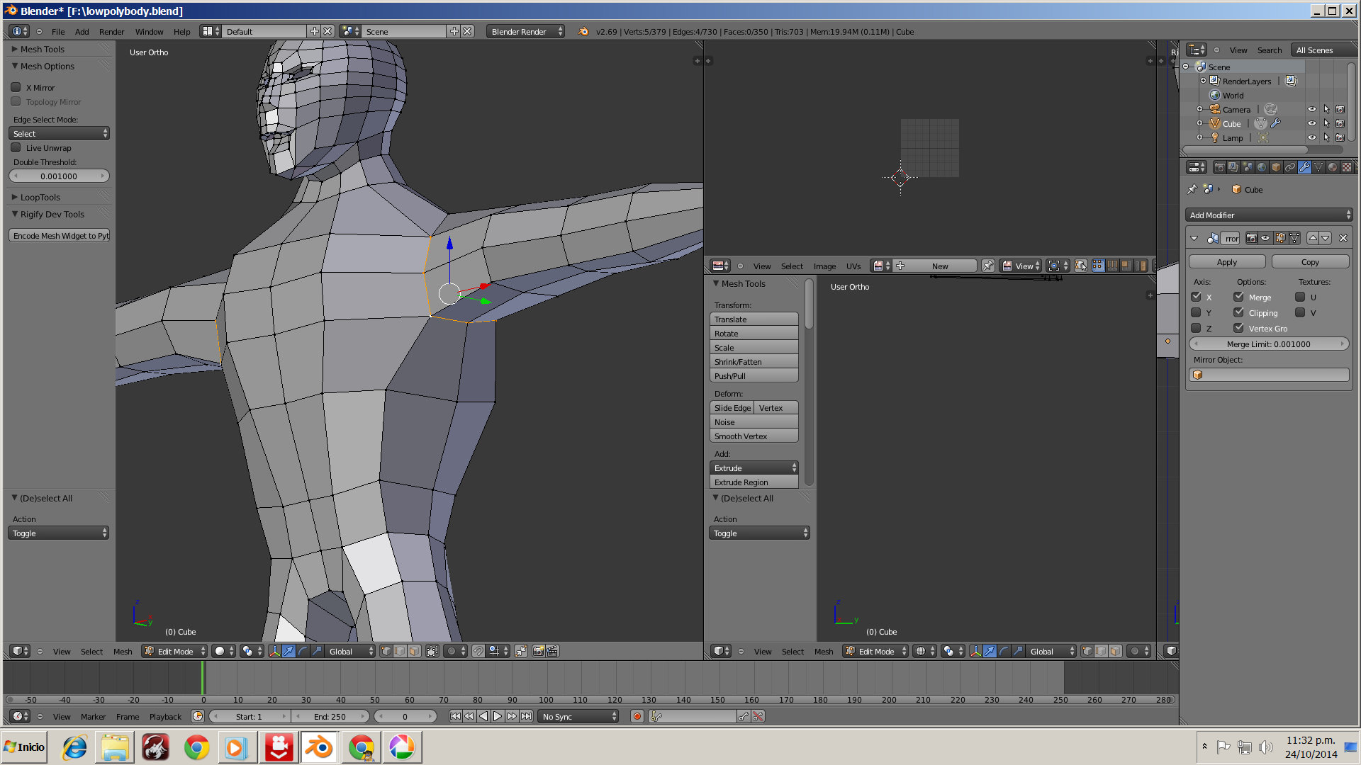Open the Modifiers wrench tab
This screenshot has width=1361, height=765.
tap(1304, 168)
